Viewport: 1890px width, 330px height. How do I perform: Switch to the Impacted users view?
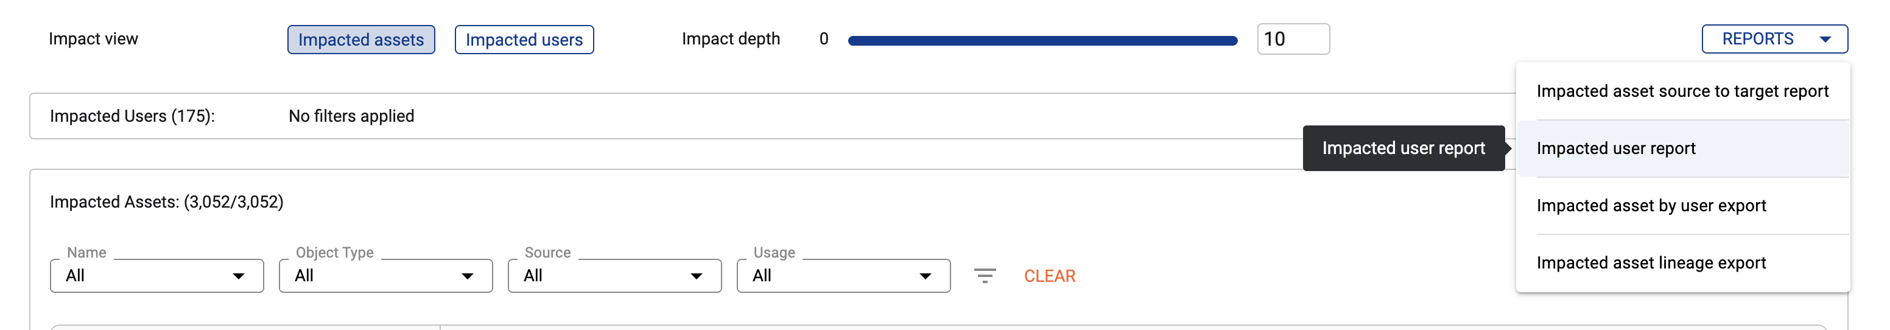point(524,40)
